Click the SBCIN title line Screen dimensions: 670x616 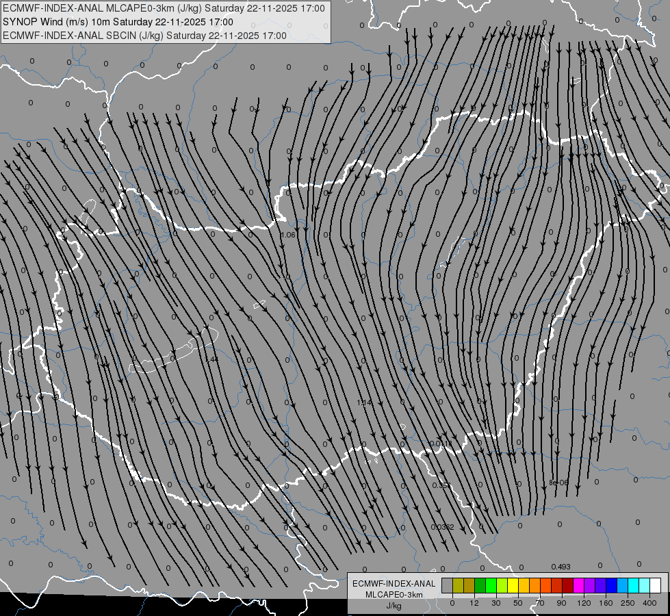(144, 36)
